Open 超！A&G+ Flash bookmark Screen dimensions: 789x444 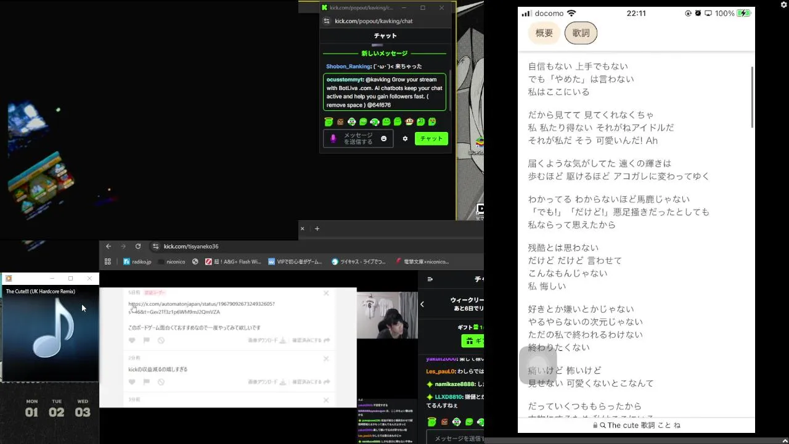click(x=234, y=261)
